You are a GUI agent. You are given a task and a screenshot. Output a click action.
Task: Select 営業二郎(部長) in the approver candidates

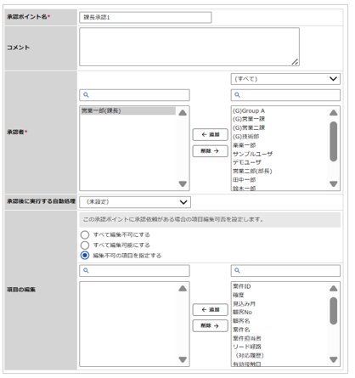coord(252,171)
